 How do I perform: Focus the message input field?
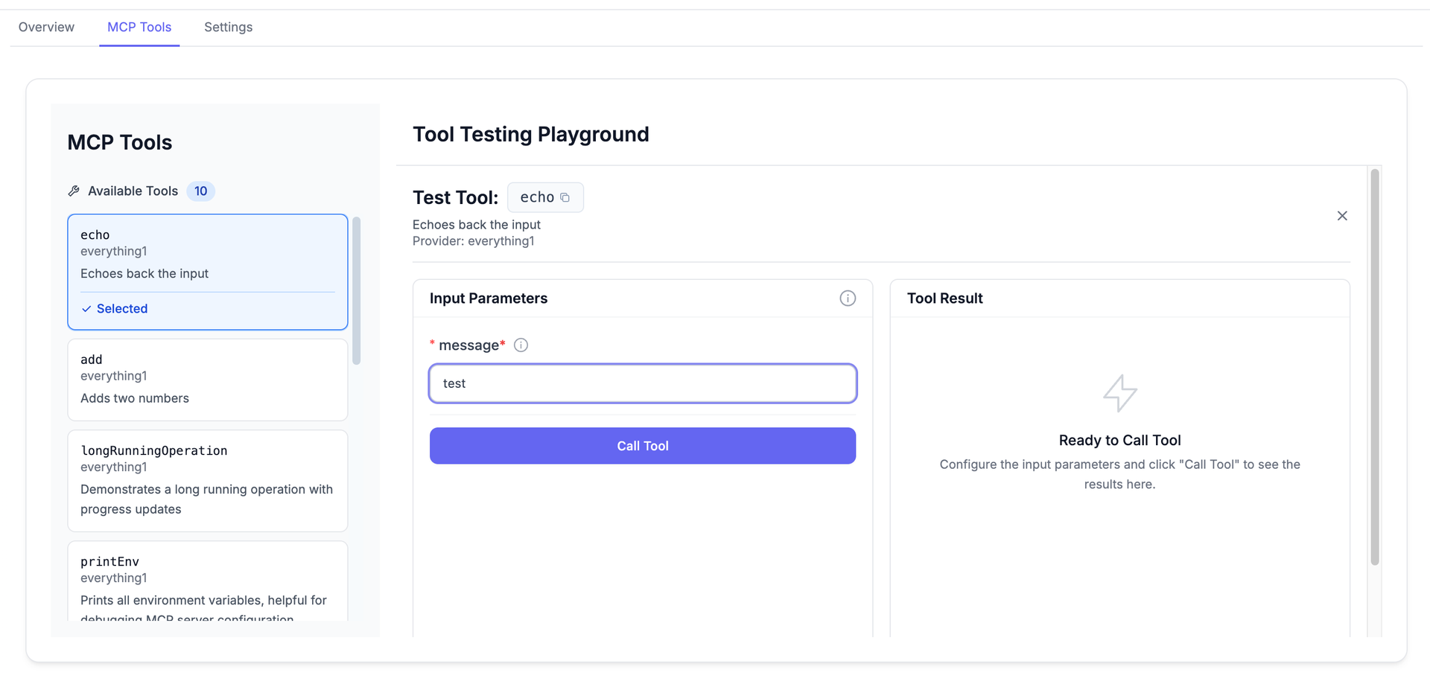click(x=642, y=383)
